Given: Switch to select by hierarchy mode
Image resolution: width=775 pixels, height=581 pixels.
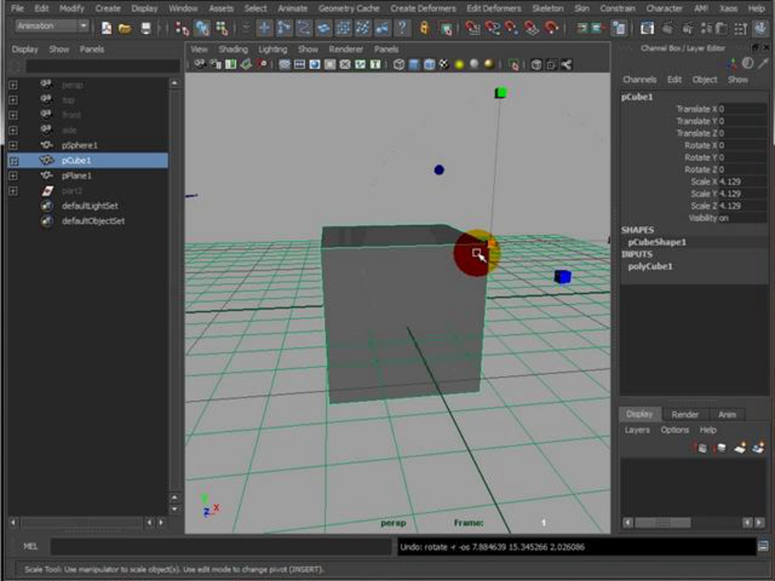Looking at the screenshot, I should (x=182, y=28).
